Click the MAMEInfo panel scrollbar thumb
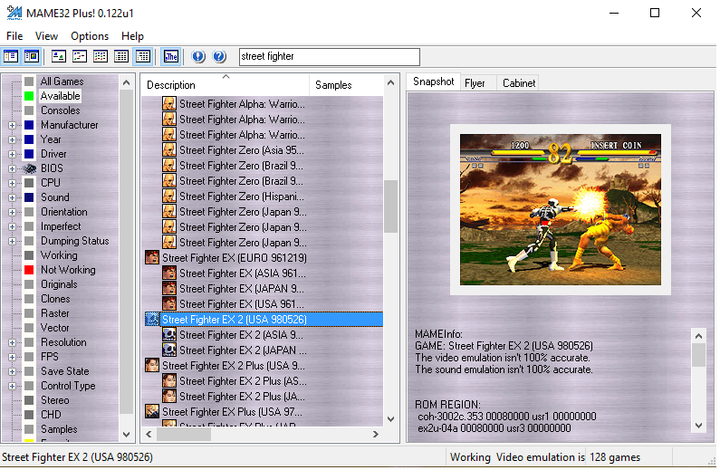This screenshot has width=720, height=470. pyautogui.click(x=698, y=355)
